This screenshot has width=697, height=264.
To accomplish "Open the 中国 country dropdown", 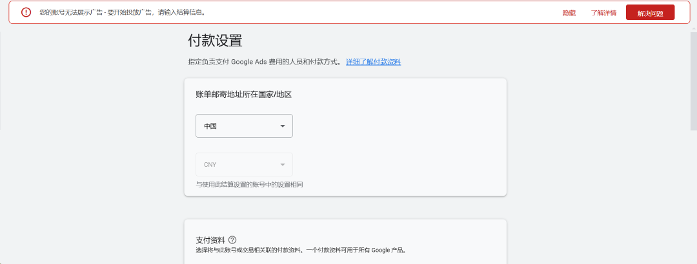I will pos(244,126).
